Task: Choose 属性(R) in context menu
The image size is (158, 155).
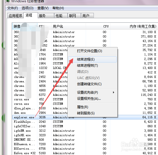Action: click(x=92, y=107)
